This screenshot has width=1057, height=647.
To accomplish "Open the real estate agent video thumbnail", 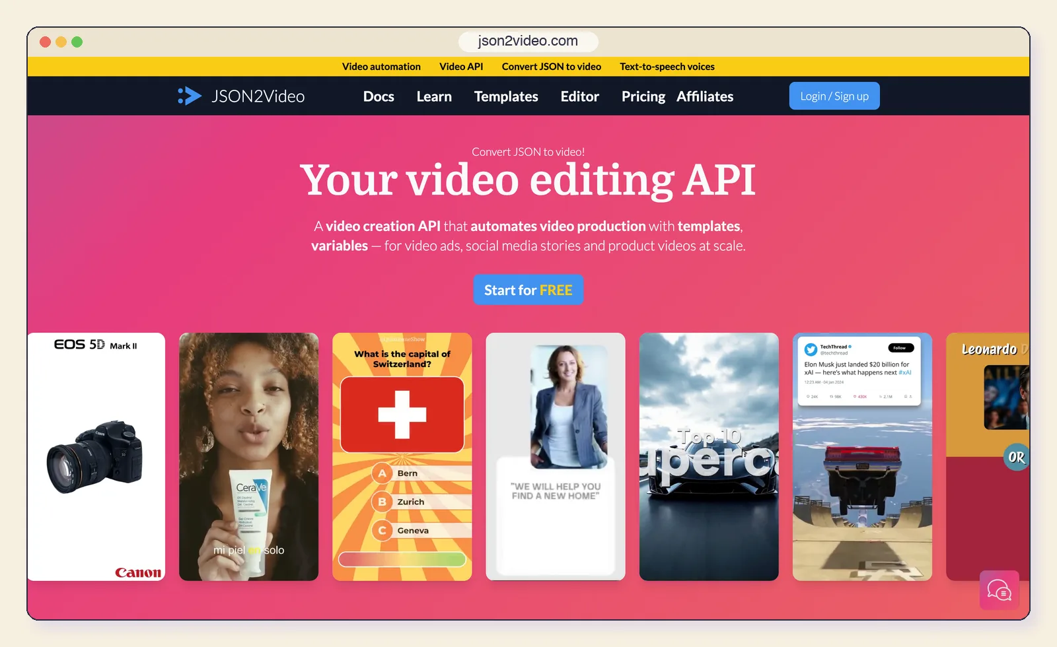I will [x=556, y=457].
